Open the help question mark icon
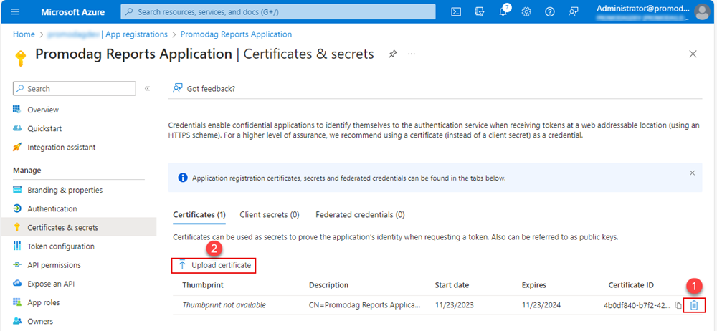 click(x=550, y=12)
